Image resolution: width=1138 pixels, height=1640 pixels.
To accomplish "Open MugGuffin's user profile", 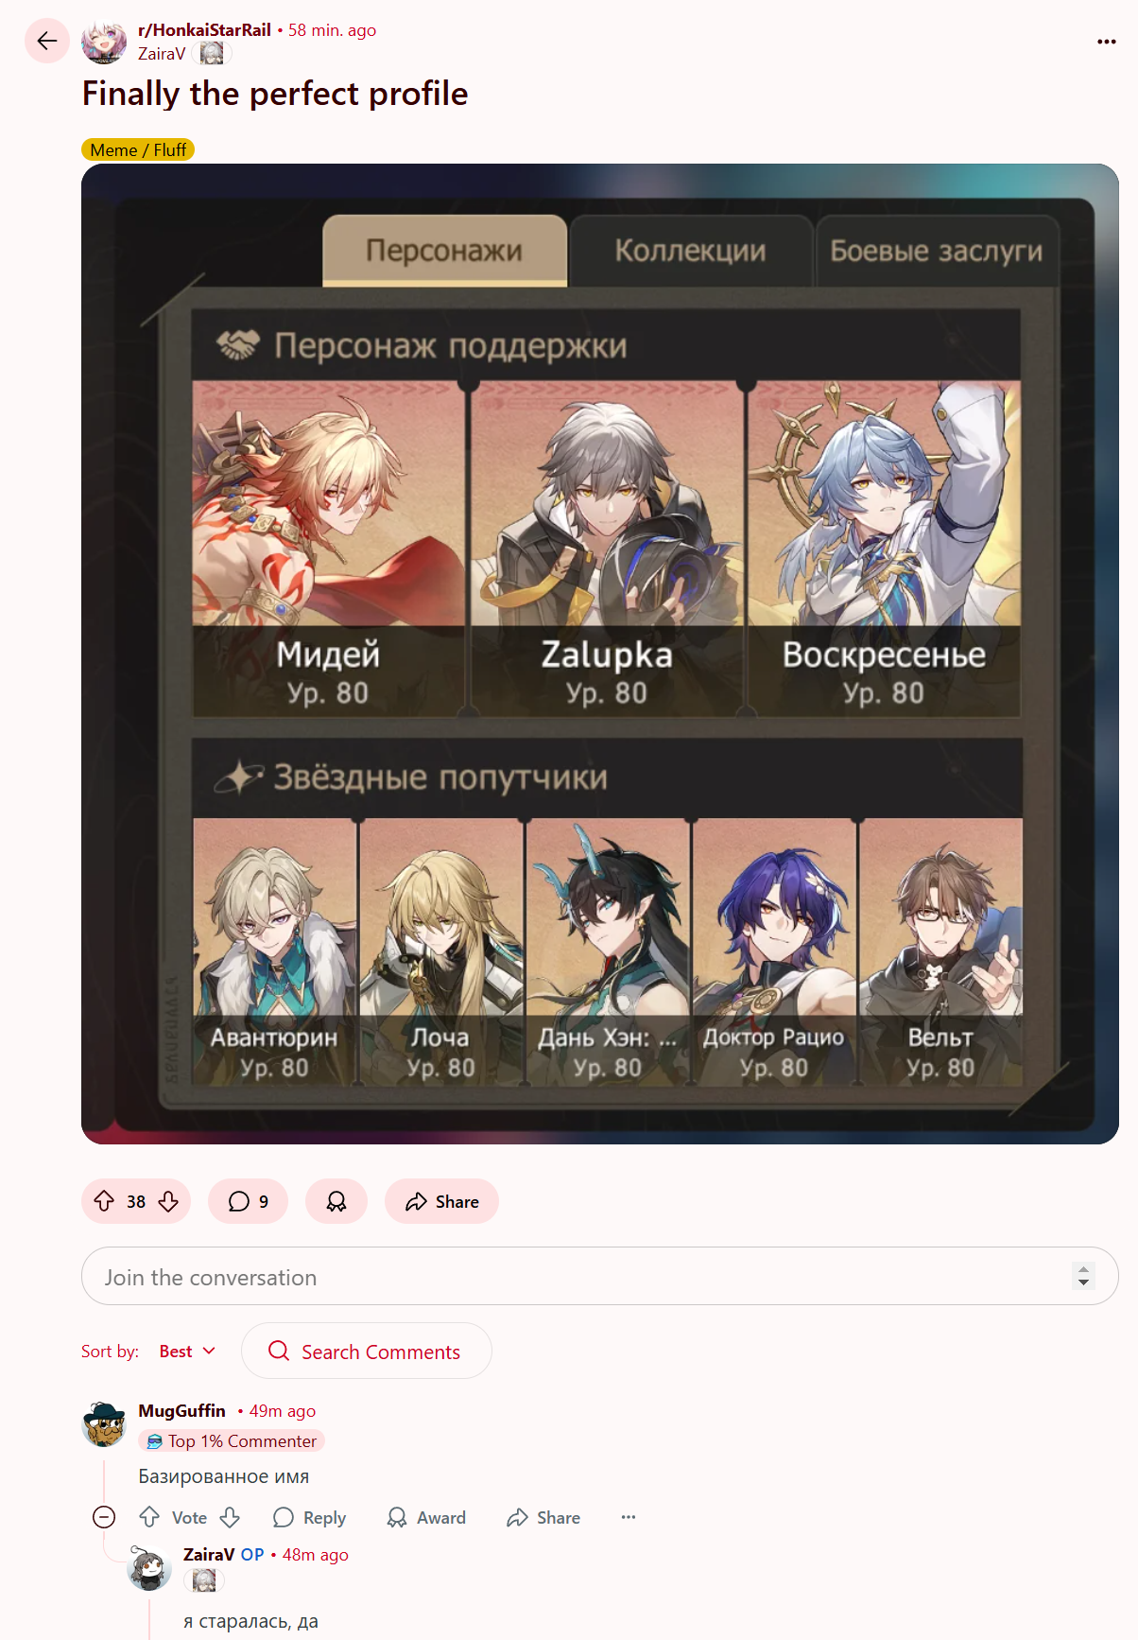I will [x=181, y=1410].
